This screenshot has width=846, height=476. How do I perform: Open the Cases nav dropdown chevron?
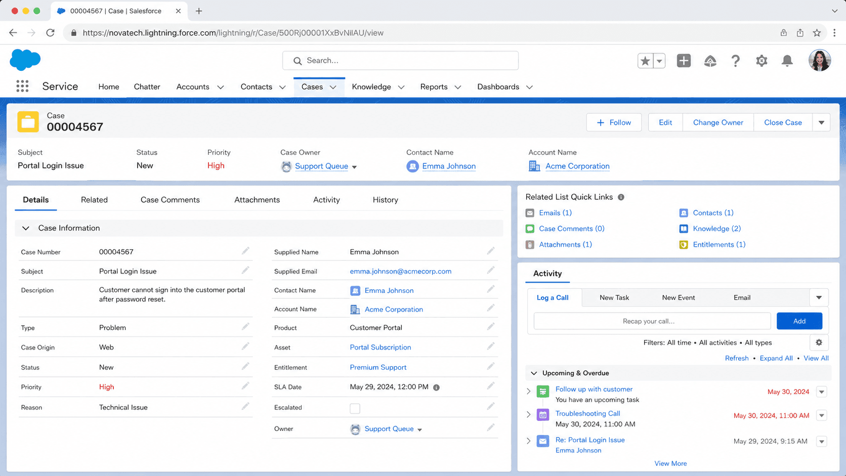333,87
